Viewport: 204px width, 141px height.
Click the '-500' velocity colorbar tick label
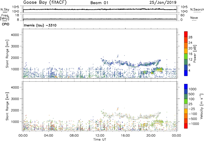193,119
